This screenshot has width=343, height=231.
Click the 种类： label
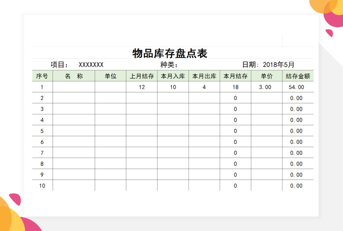point(169,65)
